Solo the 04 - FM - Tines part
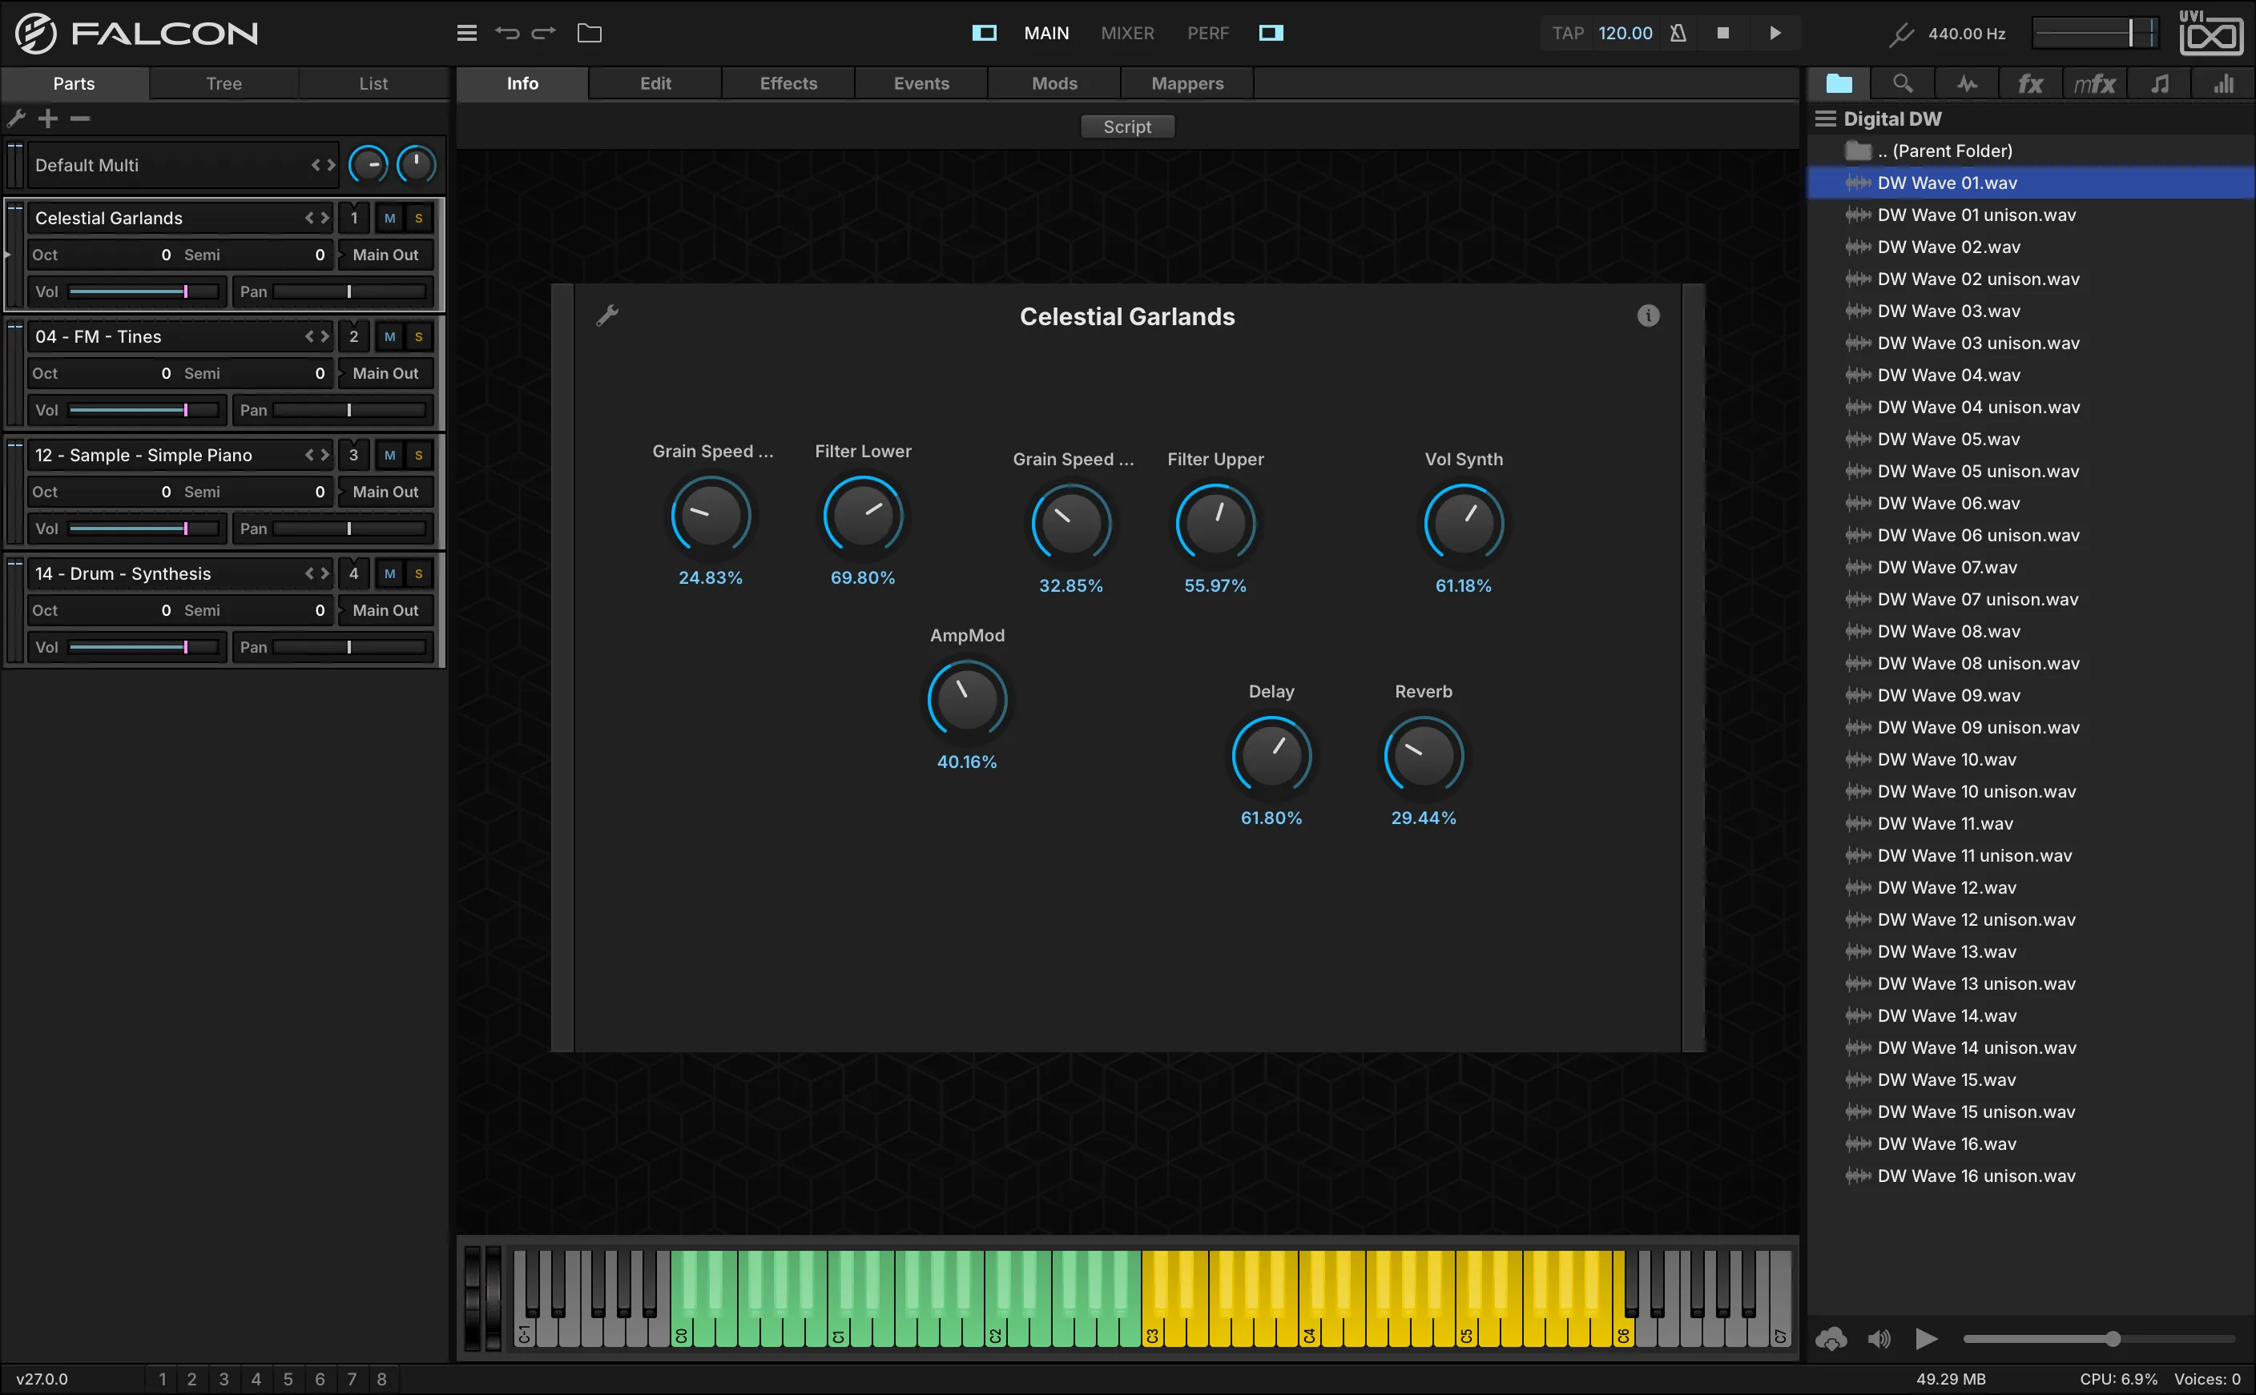 [419, 337]
